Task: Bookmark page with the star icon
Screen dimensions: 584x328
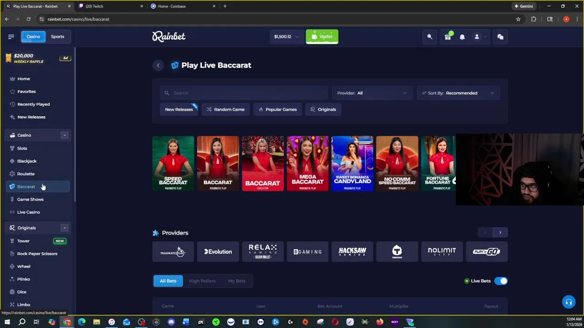Action: [518, 19]
